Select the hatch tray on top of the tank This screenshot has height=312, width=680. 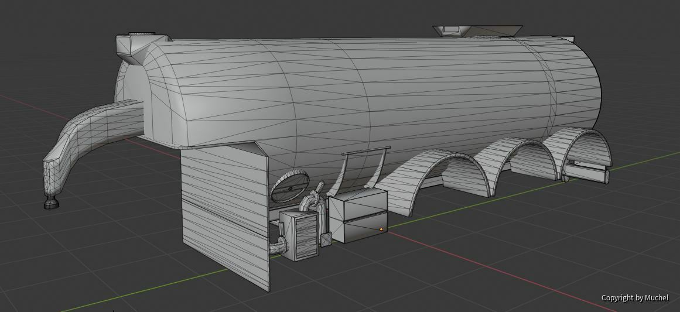[x=477, y=31]
